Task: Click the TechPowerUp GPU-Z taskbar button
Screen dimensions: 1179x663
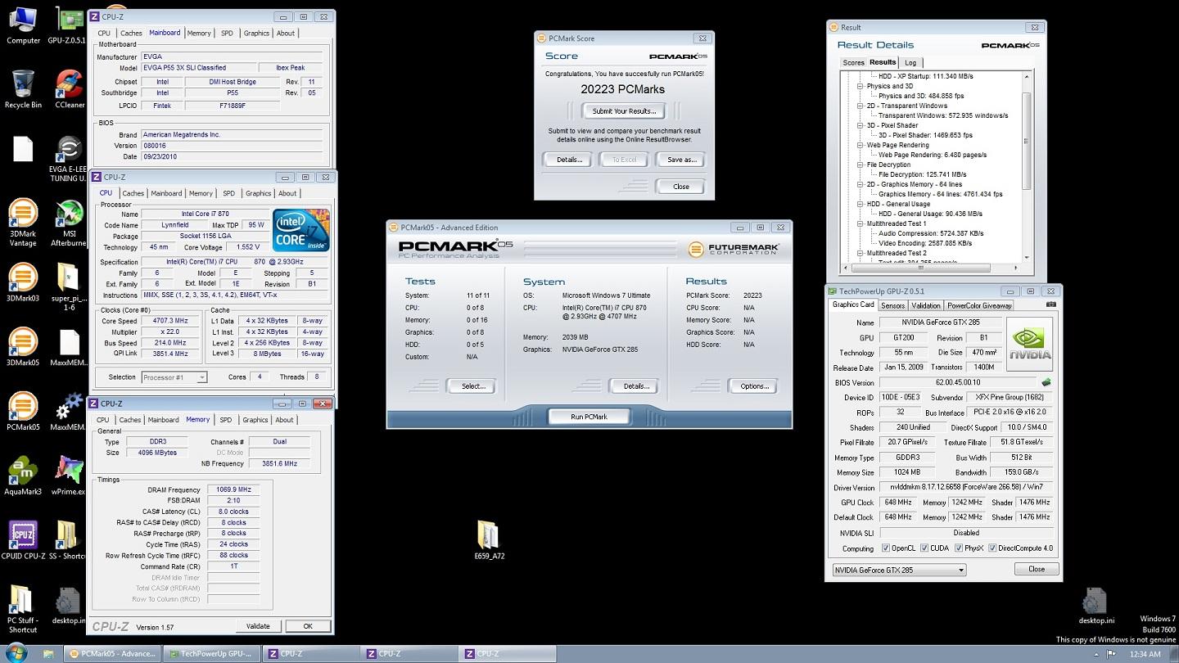Action: [212, 654]
